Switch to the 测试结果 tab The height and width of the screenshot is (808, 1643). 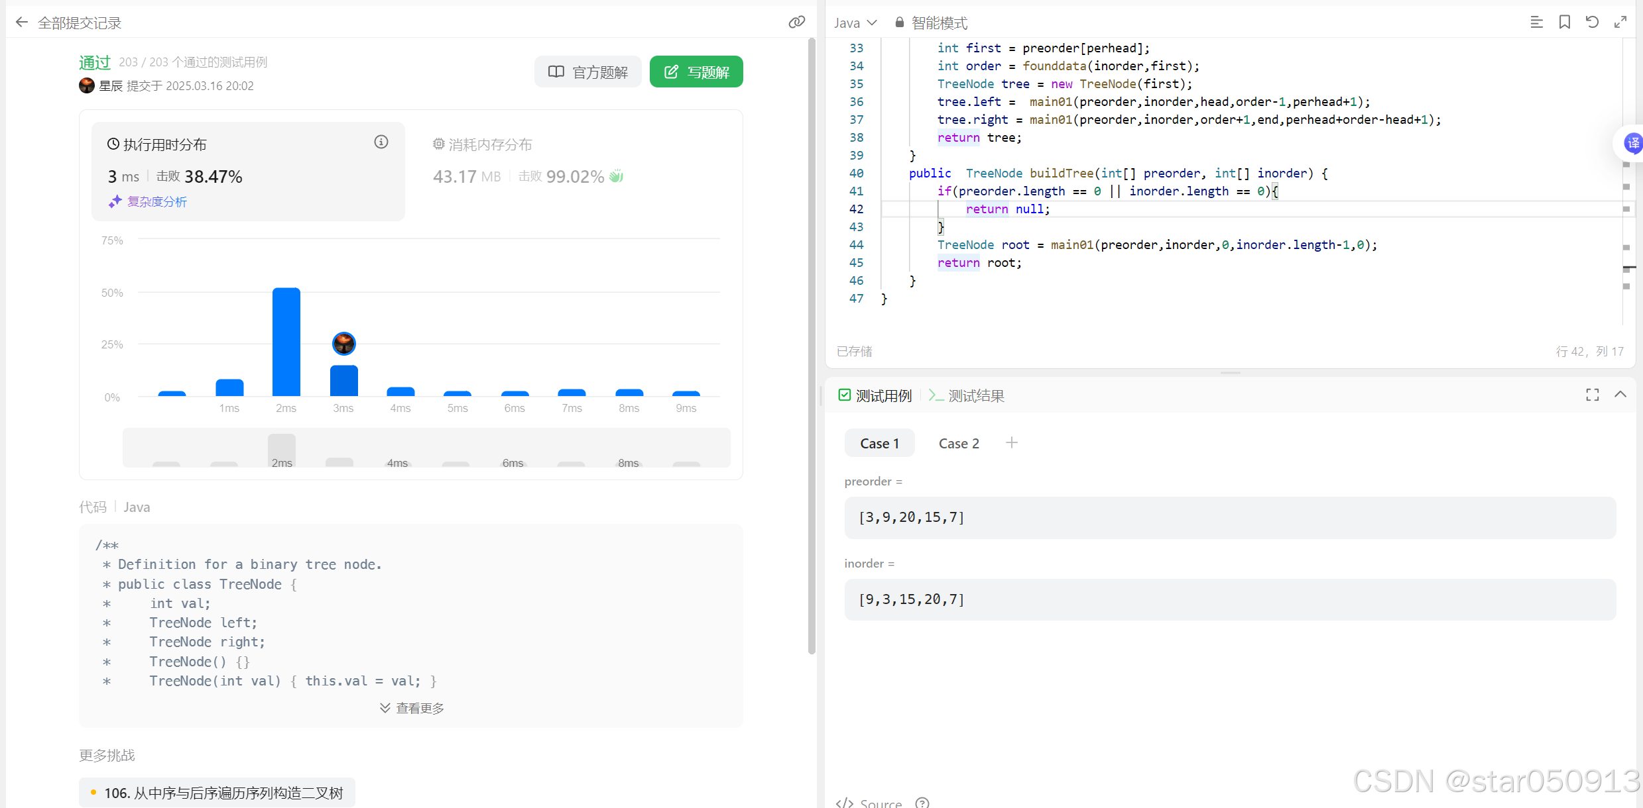click(967, 396)
